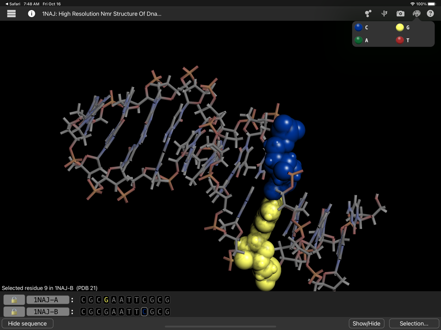
Task: Select chain label 1NAJ-A
Action: (x=48, y=300)
